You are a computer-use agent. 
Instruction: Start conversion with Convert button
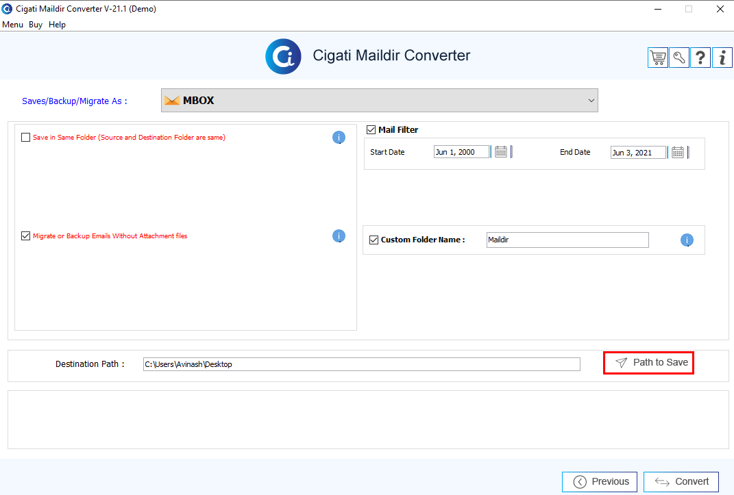click(681, 482)
